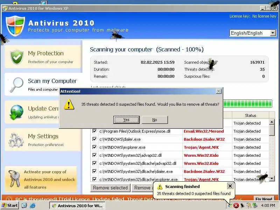Uncheck the msoe.dll threat checkbox
The width and height of the screenshot is (280, 210).
pos(94,131)
